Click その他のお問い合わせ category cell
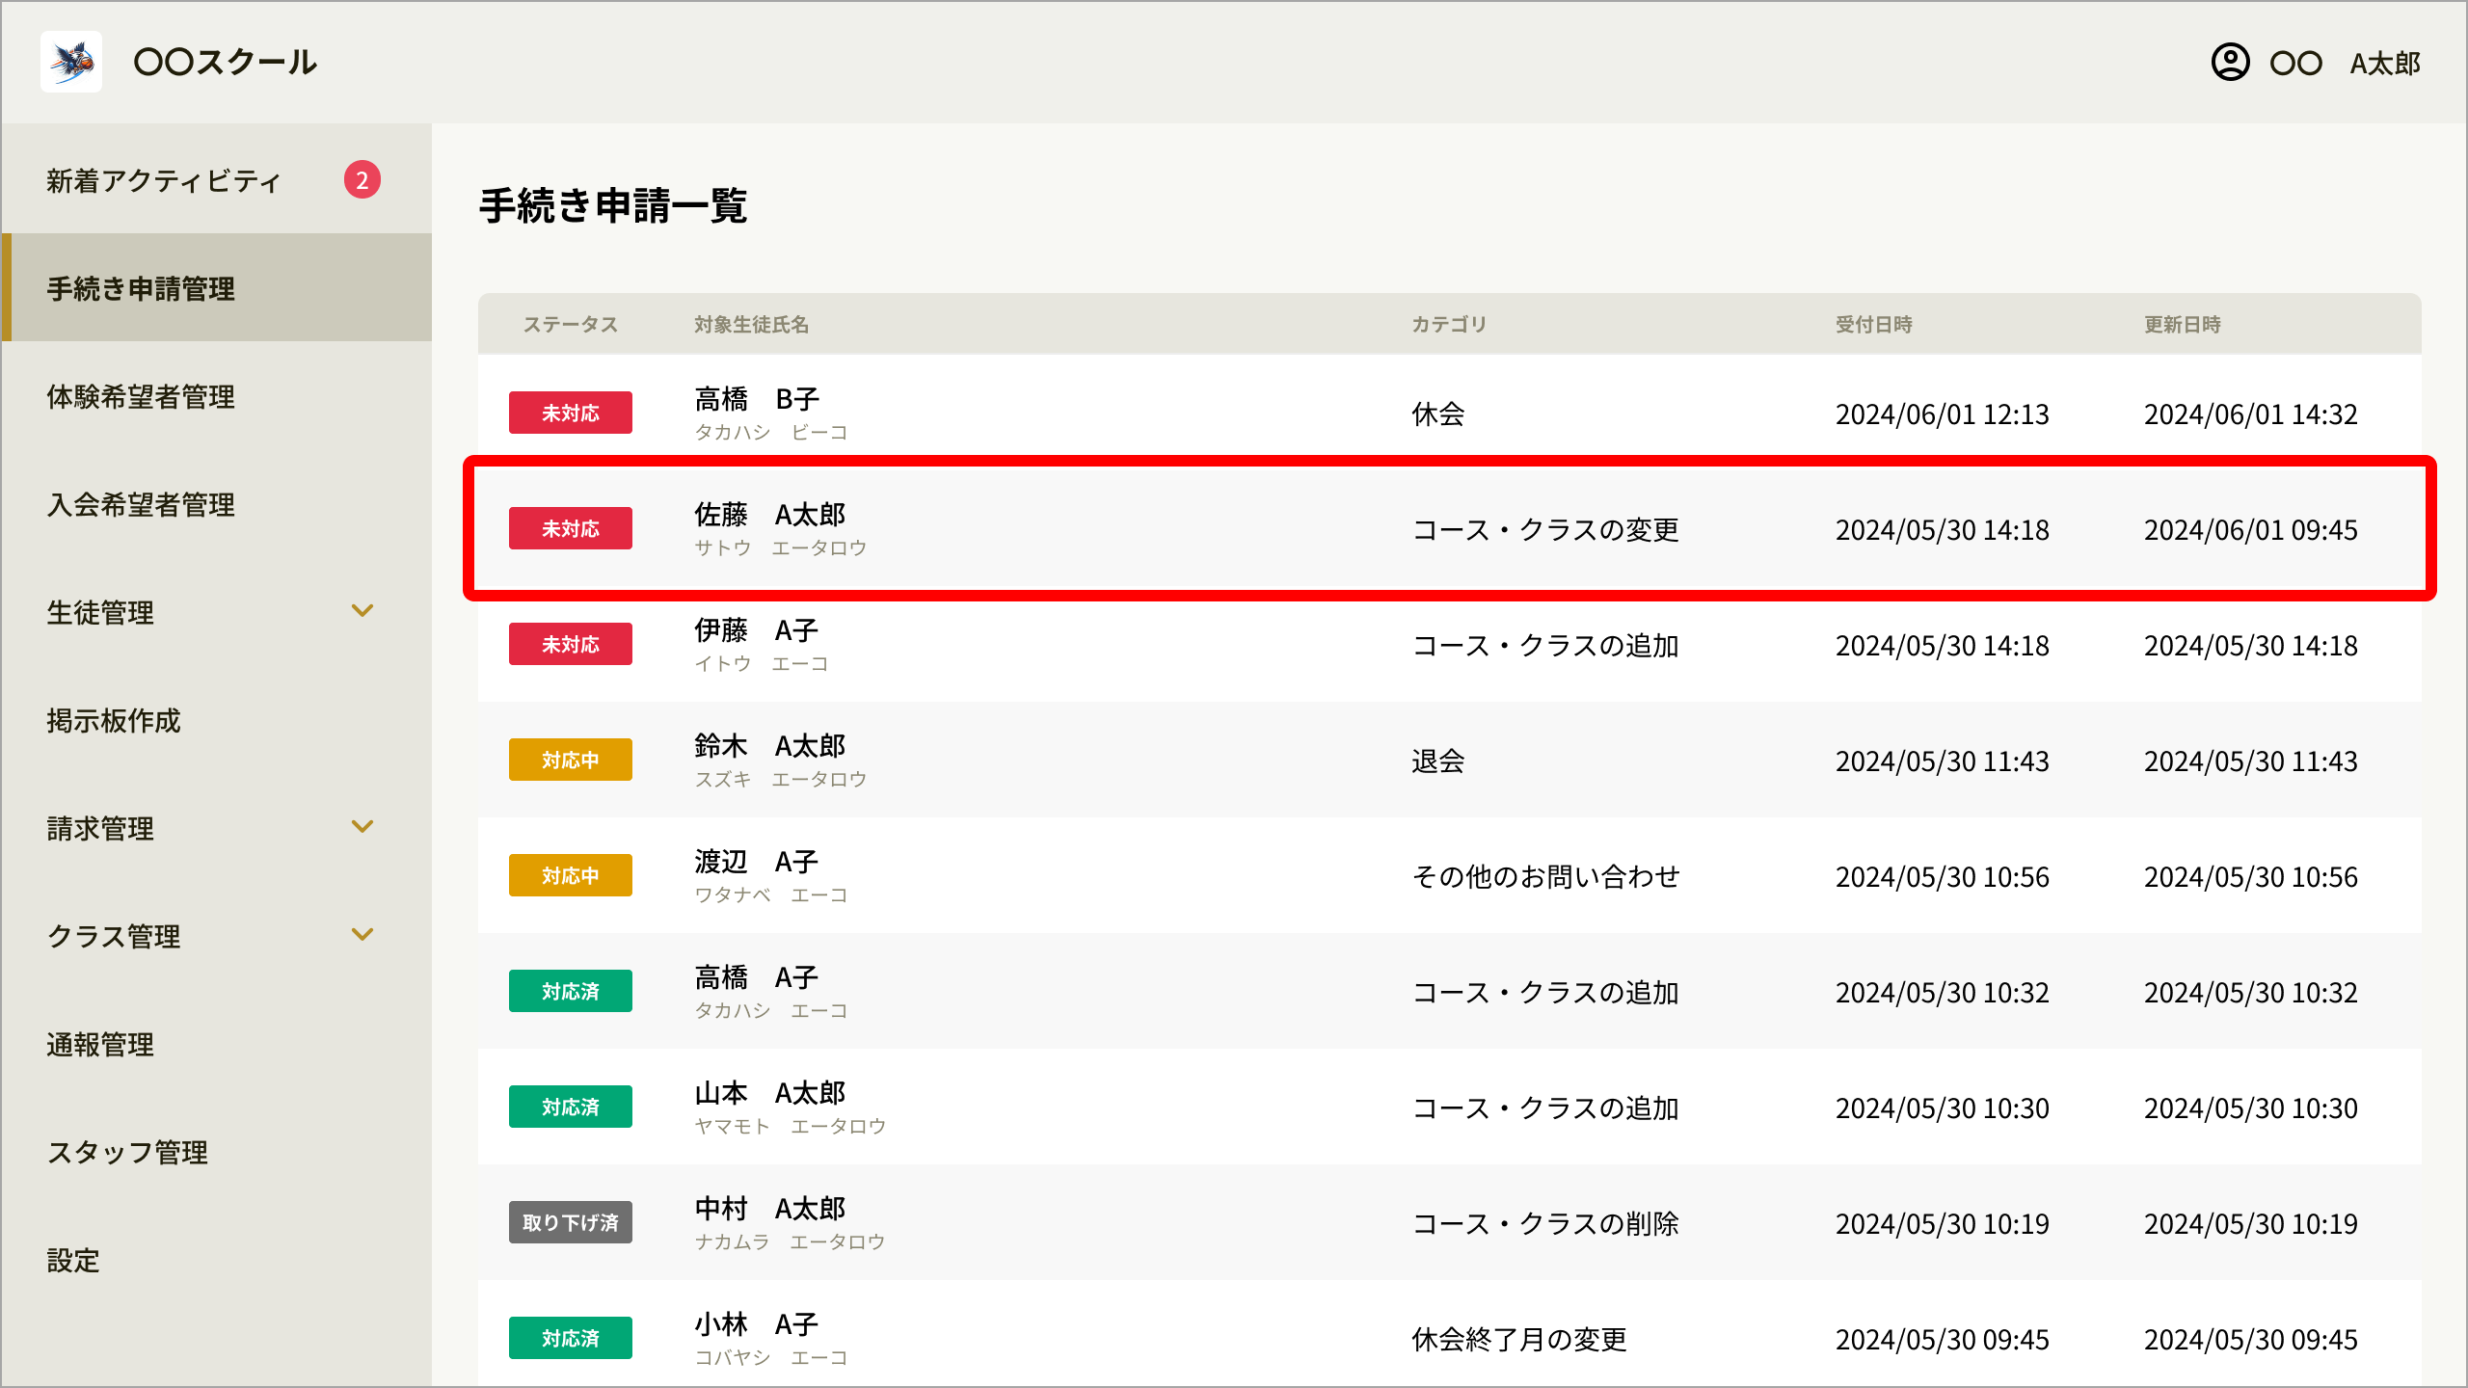This screenshot has height=1388, width=2468. 1546,876
